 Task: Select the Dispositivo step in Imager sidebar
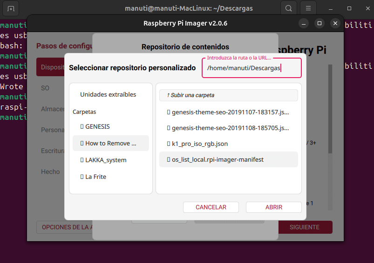pos(50,67)
